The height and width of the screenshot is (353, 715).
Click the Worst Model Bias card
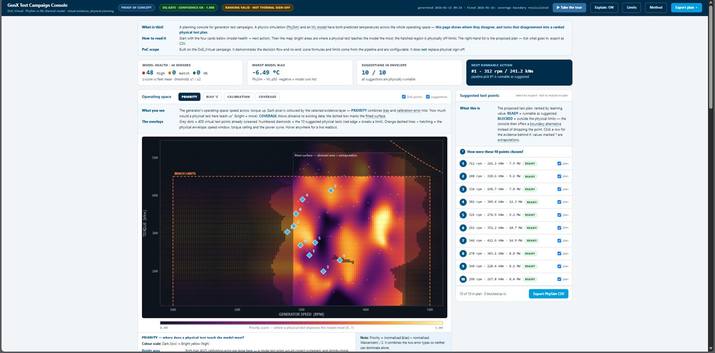point(300,72)
